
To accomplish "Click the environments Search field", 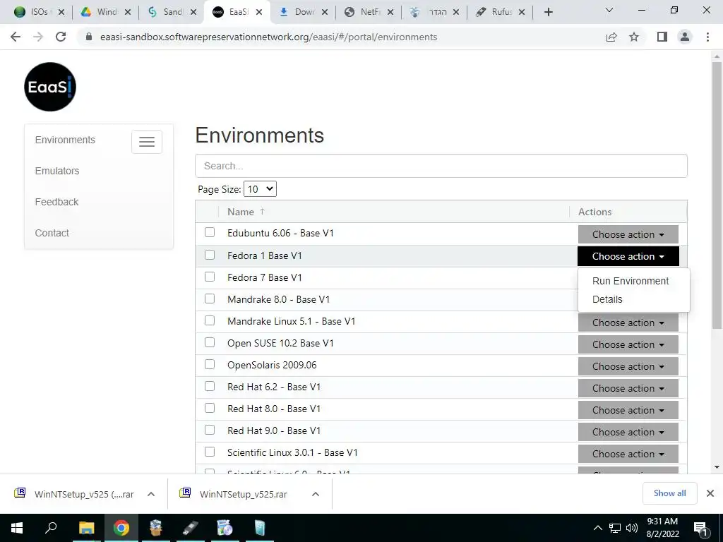I will tap(441, 166).
